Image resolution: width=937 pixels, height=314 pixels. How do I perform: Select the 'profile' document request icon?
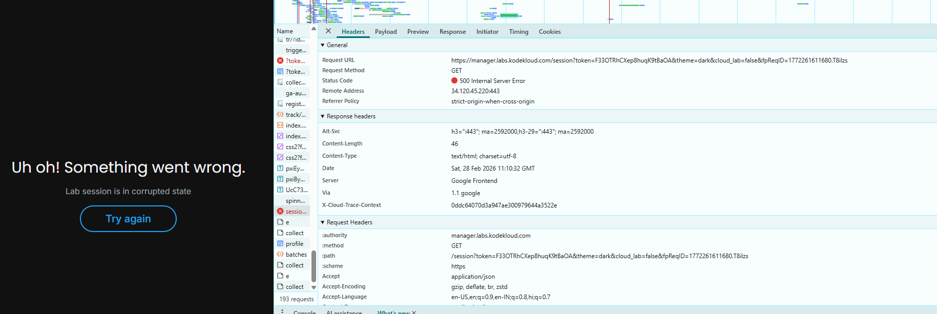click(x=280, y=244)
